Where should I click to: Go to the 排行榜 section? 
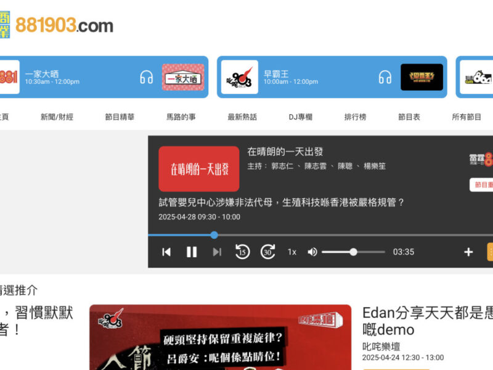(355, 117)
